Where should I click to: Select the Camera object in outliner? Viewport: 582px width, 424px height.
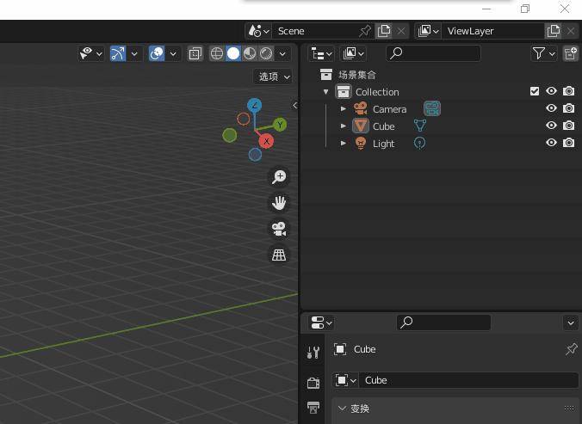[x=389, y=109]
